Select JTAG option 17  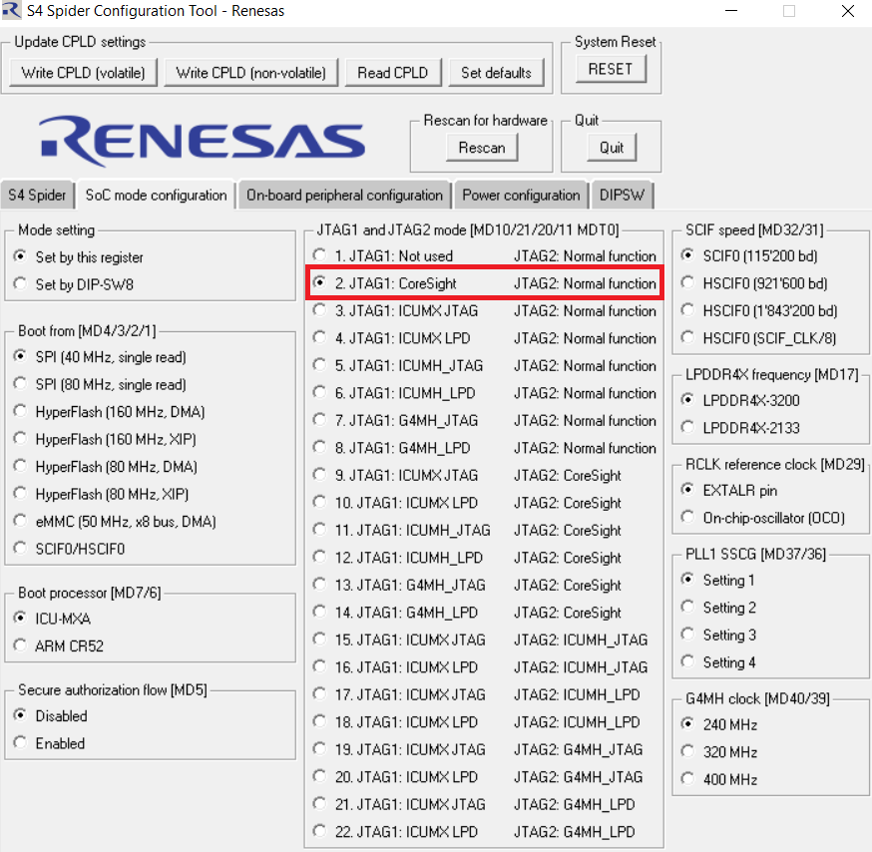pos(477,694)
